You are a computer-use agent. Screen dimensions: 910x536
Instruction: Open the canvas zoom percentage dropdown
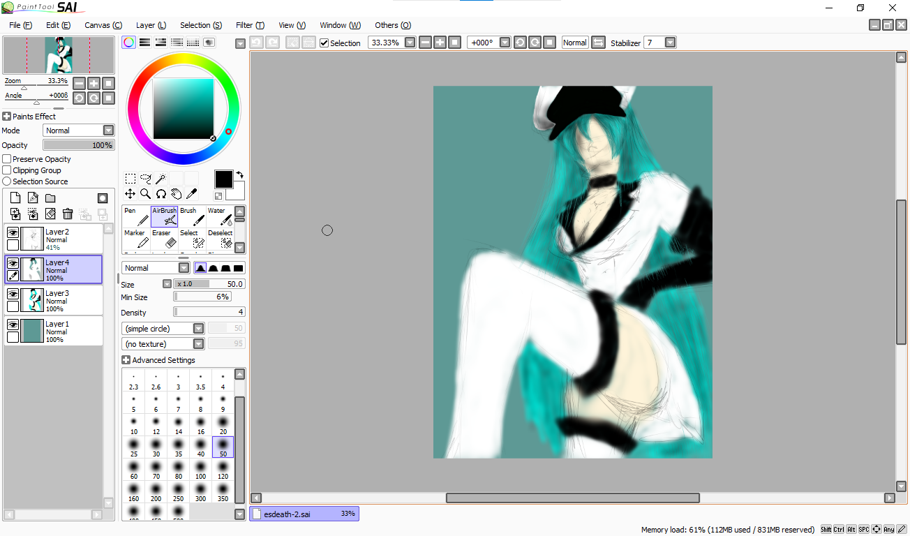410,43
